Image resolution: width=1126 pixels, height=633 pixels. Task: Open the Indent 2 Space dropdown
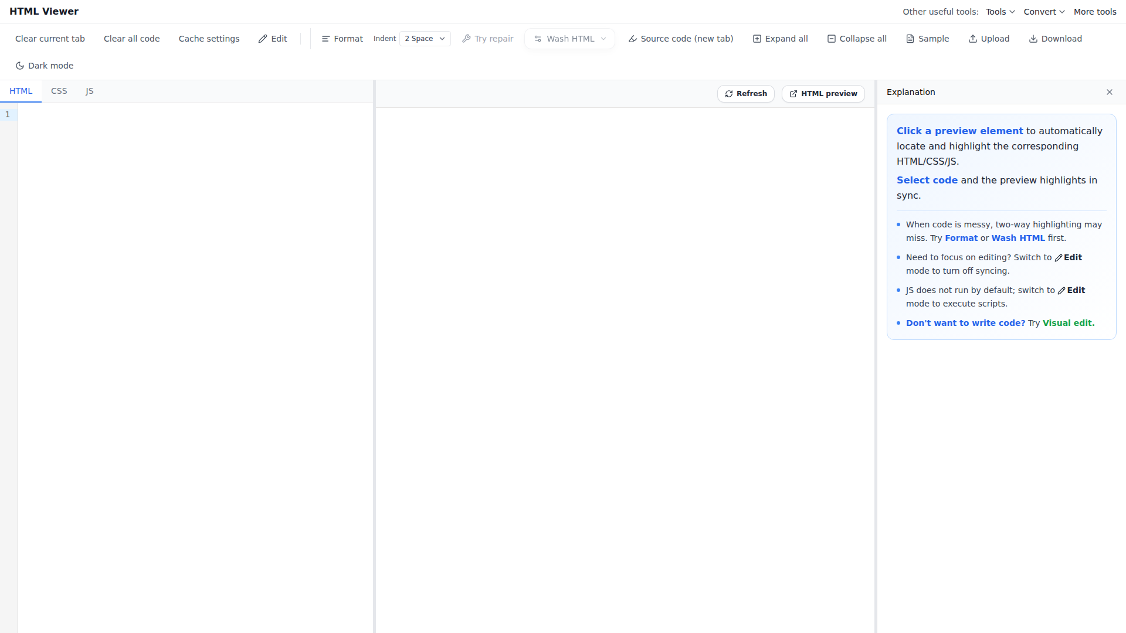tap(425, 39)
